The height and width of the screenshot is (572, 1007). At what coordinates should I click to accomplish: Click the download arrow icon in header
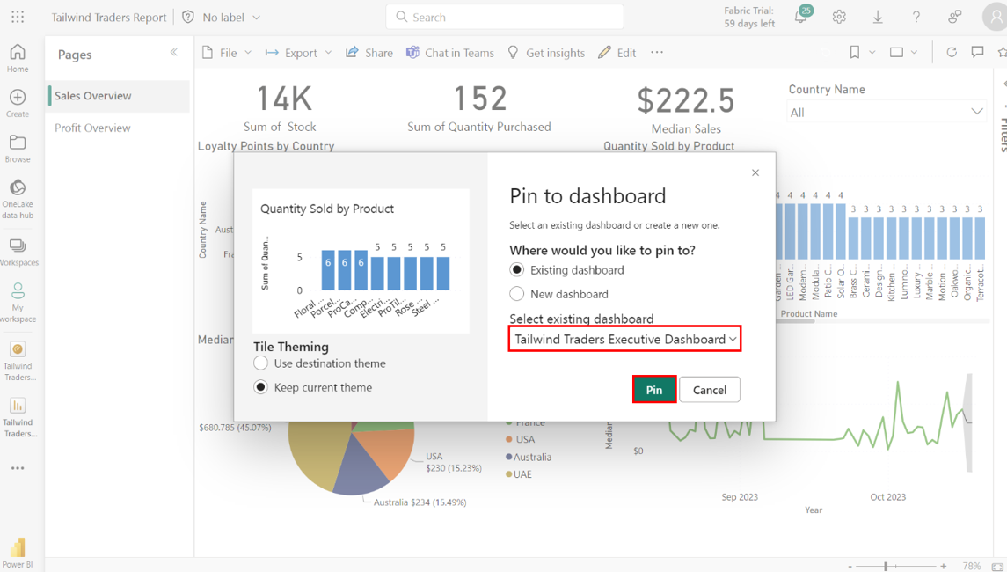click(x=878, y=17)
